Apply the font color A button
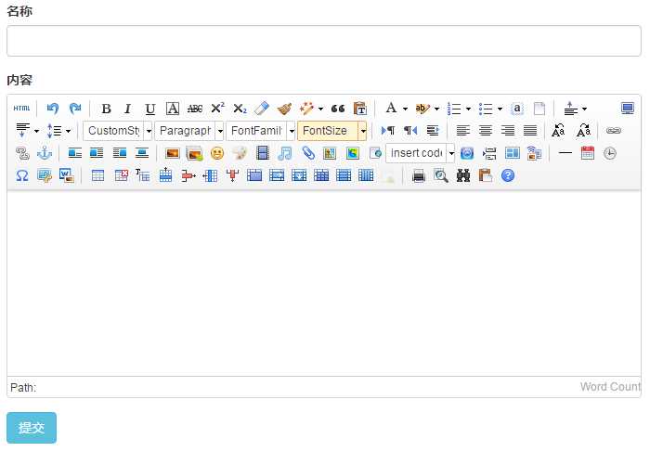Screen dimensions: 650x451 coord(391,108)
